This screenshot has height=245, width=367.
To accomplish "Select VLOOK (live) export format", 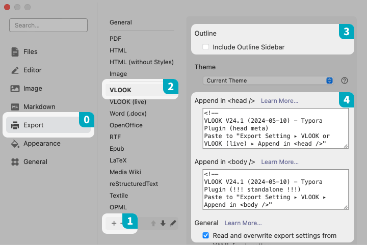I will coord(128,102).
